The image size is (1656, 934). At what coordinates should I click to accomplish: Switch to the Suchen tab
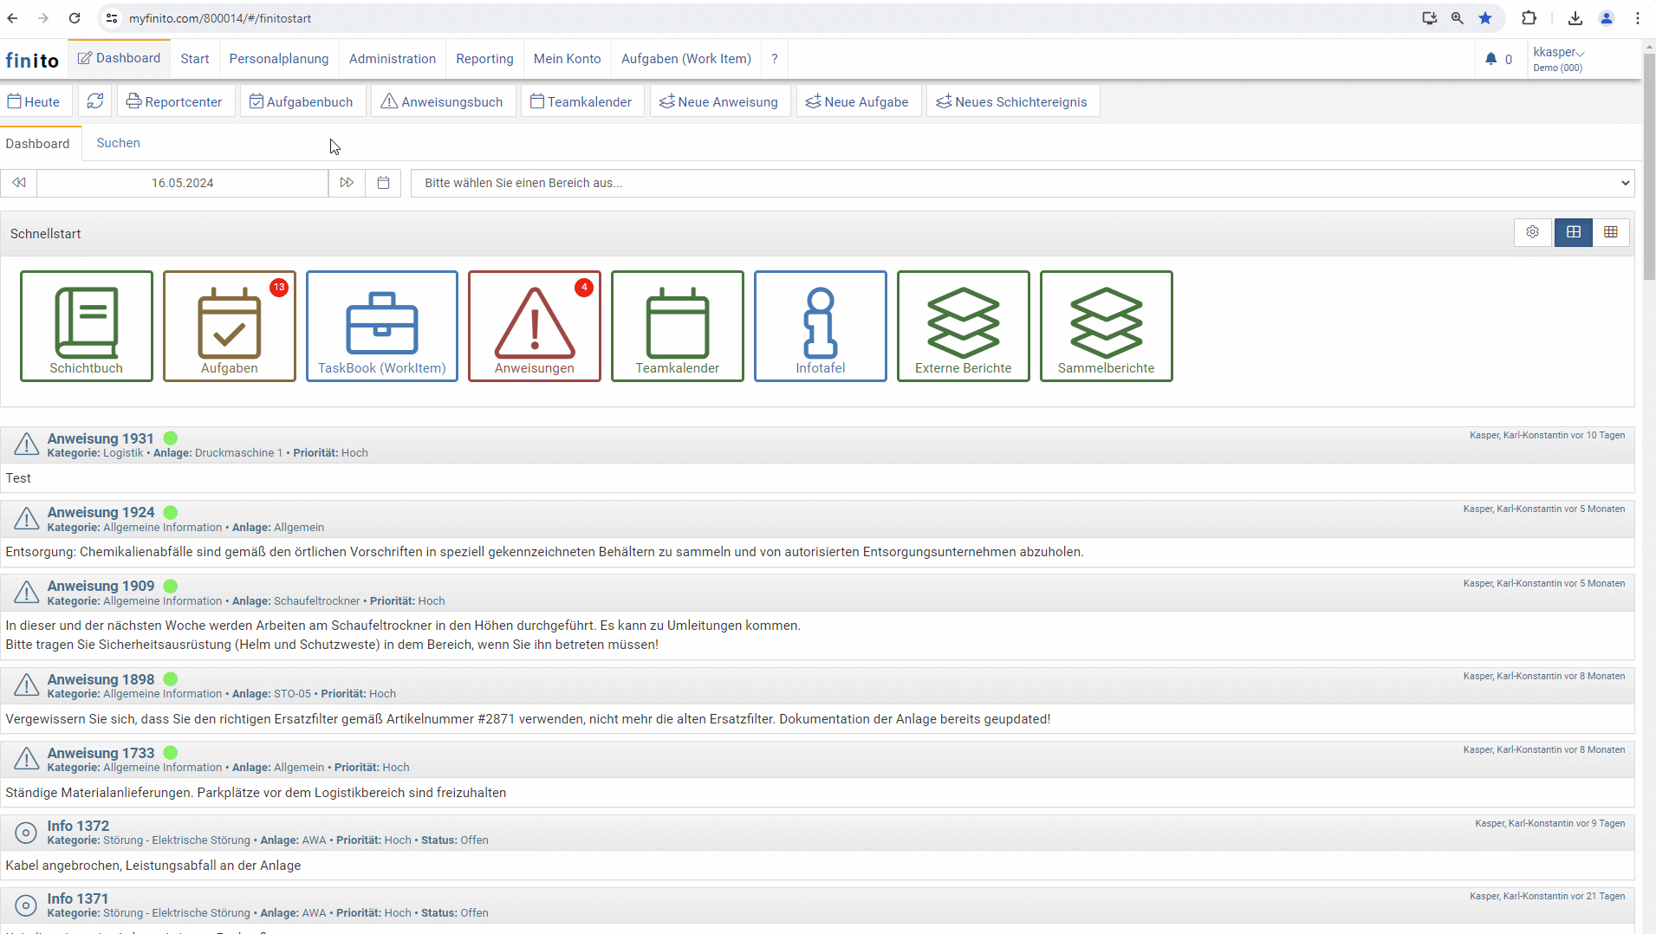tap(118, 143)
